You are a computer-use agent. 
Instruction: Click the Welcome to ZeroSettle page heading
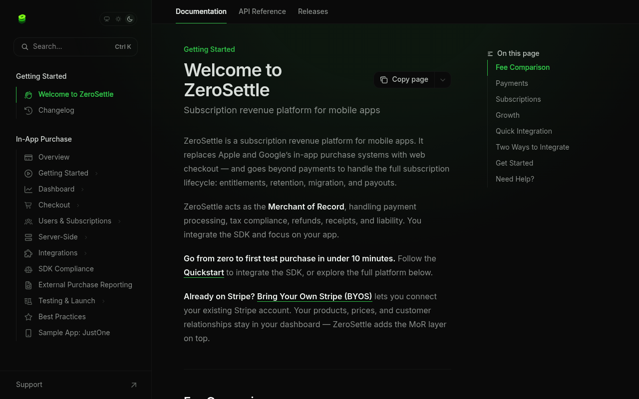[233, 80]
